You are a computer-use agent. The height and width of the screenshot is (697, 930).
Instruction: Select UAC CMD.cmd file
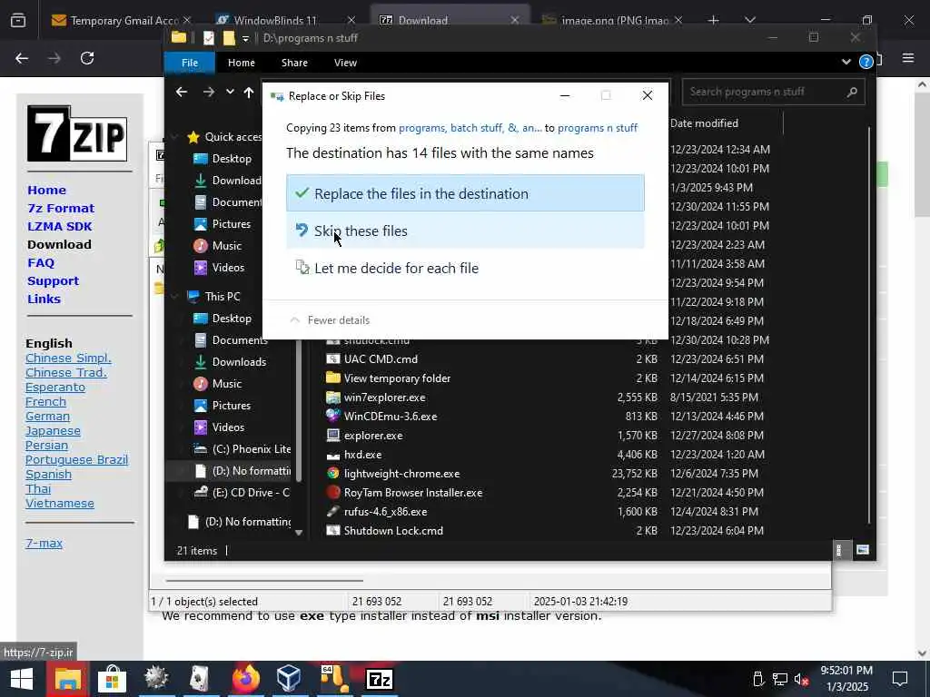coord(381,359)
